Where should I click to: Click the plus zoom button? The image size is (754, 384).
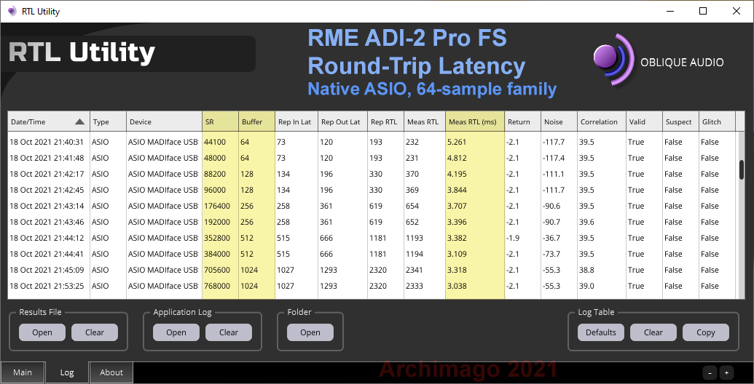click(726, 372)
